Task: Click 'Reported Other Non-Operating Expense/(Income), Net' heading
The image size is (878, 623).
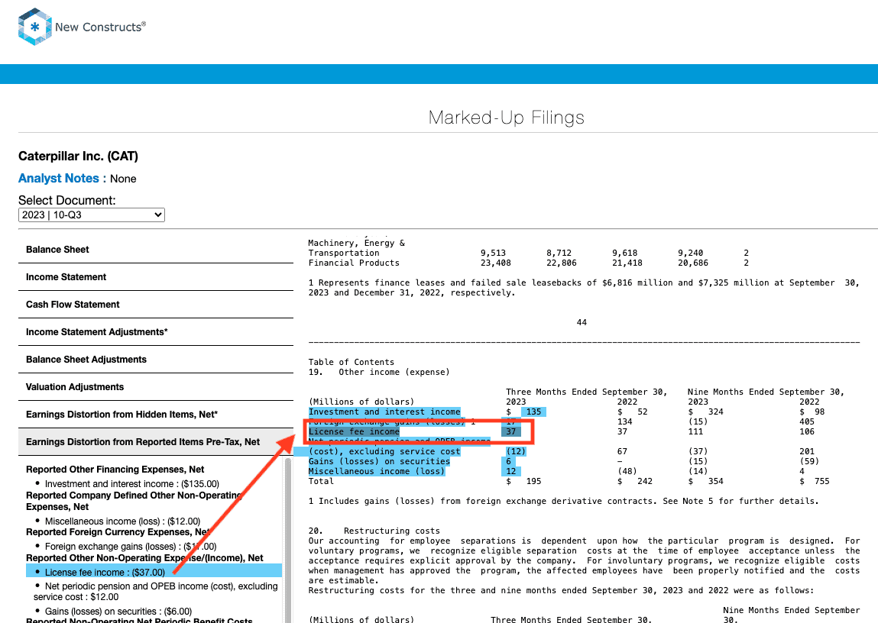Action: click(144, 557)
